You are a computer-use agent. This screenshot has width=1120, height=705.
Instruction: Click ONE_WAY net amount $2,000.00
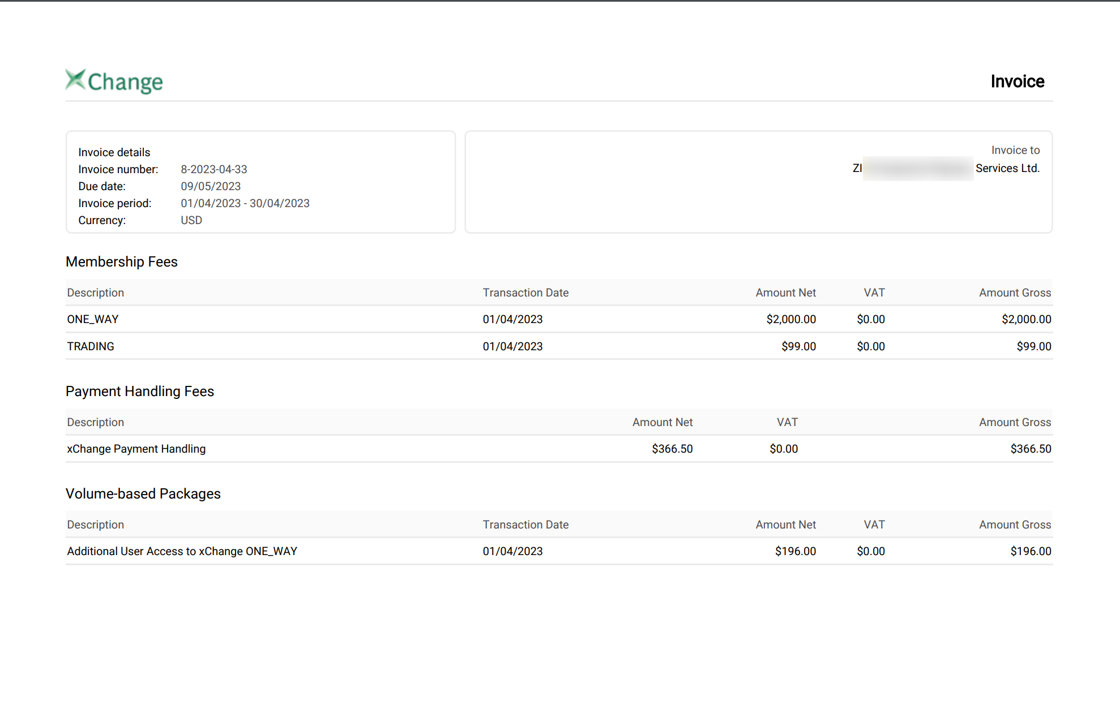coord(791,319)
